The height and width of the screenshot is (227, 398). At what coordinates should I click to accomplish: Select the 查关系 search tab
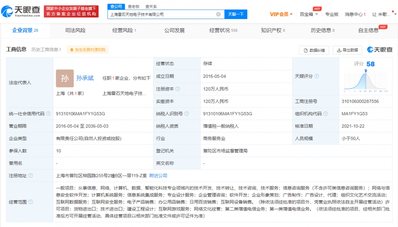(x=151, y=7)
